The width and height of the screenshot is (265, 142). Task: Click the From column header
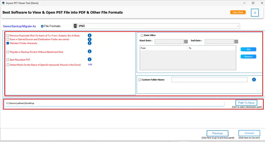pyautogui.click(x=164, y=48)
